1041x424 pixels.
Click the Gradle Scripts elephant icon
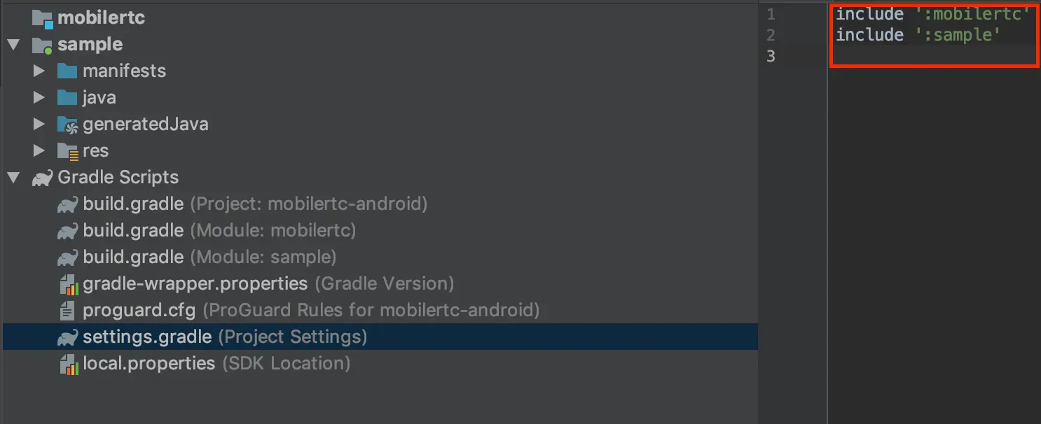tap(42, 178)
